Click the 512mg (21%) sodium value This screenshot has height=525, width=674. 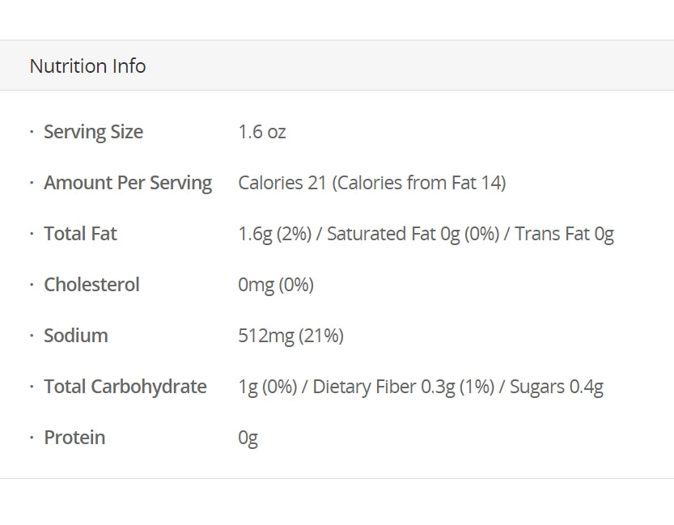pos(290,336)
